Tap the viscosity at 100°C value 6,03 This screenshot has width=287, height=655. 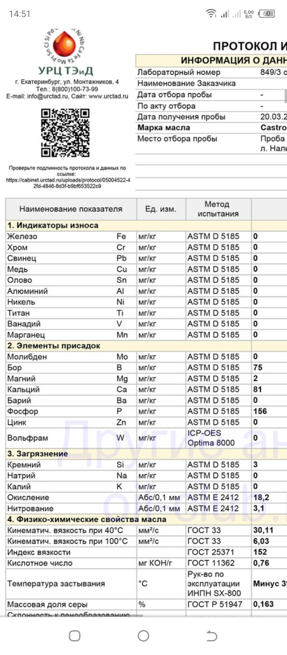tap(261, 541)
